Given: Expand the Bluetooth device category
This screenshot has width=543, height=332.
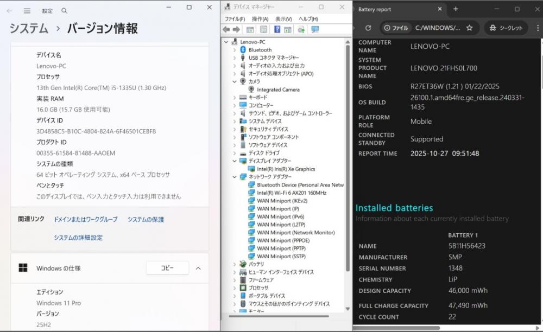Looking at the screenshot, I should [235, 50].
